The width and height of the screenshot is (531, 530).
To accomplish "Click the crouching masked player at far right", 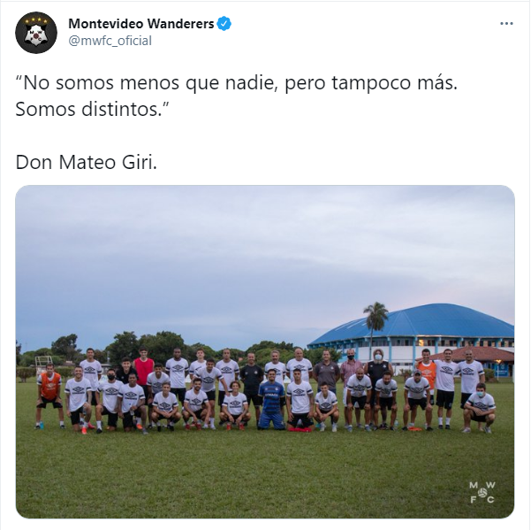I will point(479,408).
